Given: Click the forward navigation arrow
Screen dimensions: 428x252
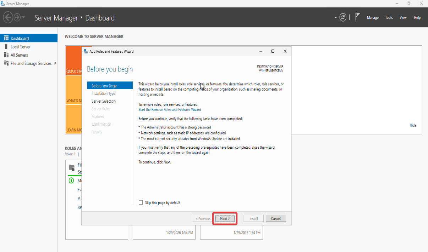Looking at the screenshot, I should click(x=17, y=17).
